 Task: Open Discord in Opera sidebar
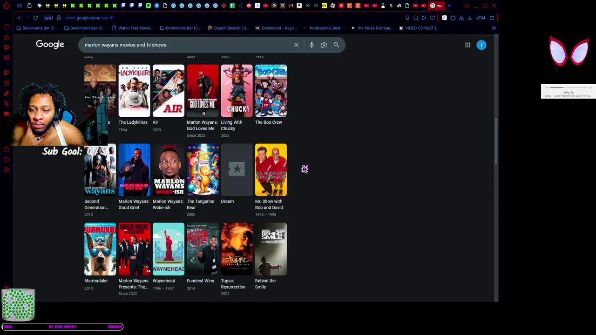(x=6, y=114)
